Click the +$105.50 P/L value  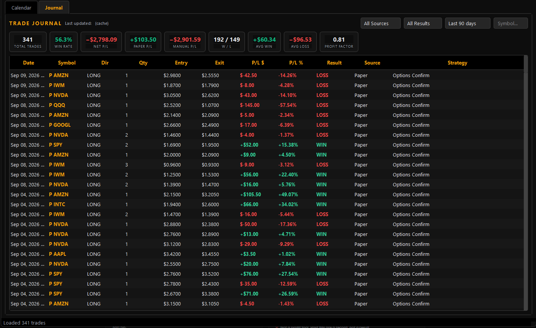tap(250, 194)
